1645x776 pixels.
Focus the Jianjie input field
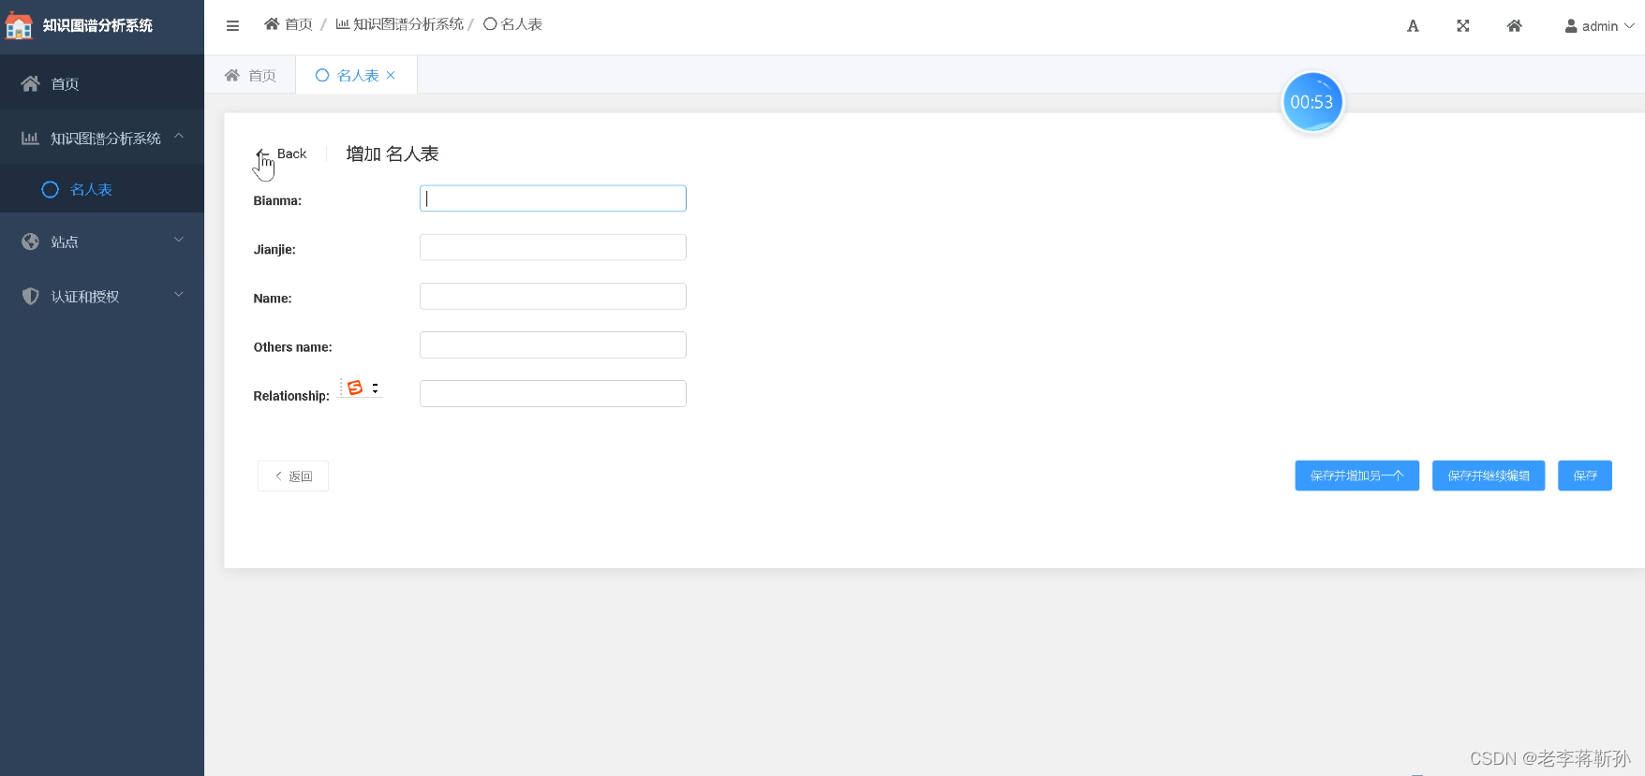tap(553, 247)
